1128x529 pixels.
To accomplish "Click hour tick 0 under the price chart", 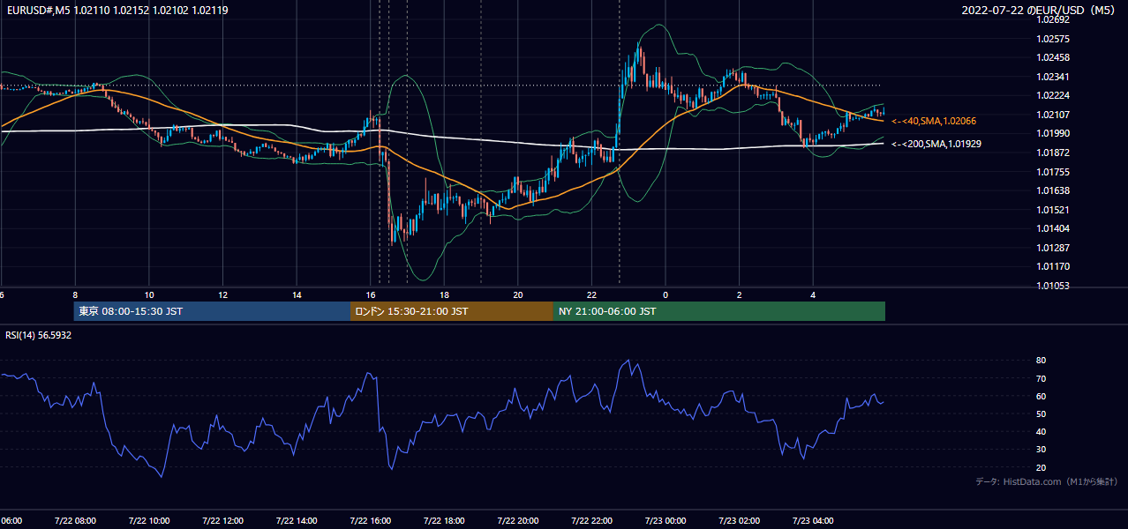I will pyautogui.click(x=666, y=294).
